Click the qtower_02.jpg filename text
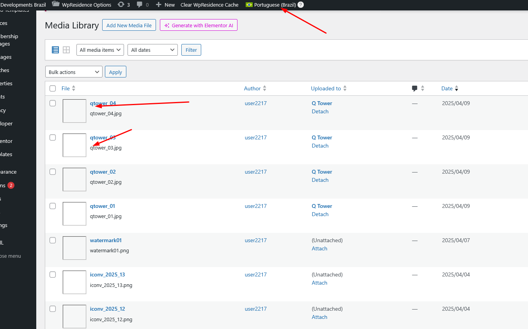528x329 pixels. click(x=106, y=182)
